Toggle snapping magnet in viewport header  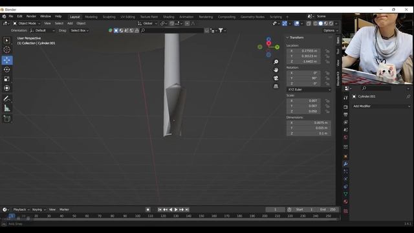click(x=172, y=23)
